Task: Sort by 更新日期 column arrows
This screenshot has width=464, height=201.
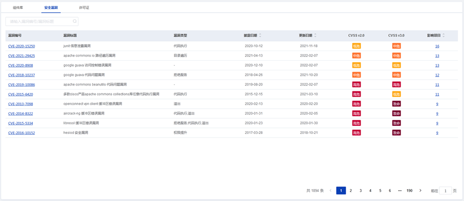Action: pos(315,35)
